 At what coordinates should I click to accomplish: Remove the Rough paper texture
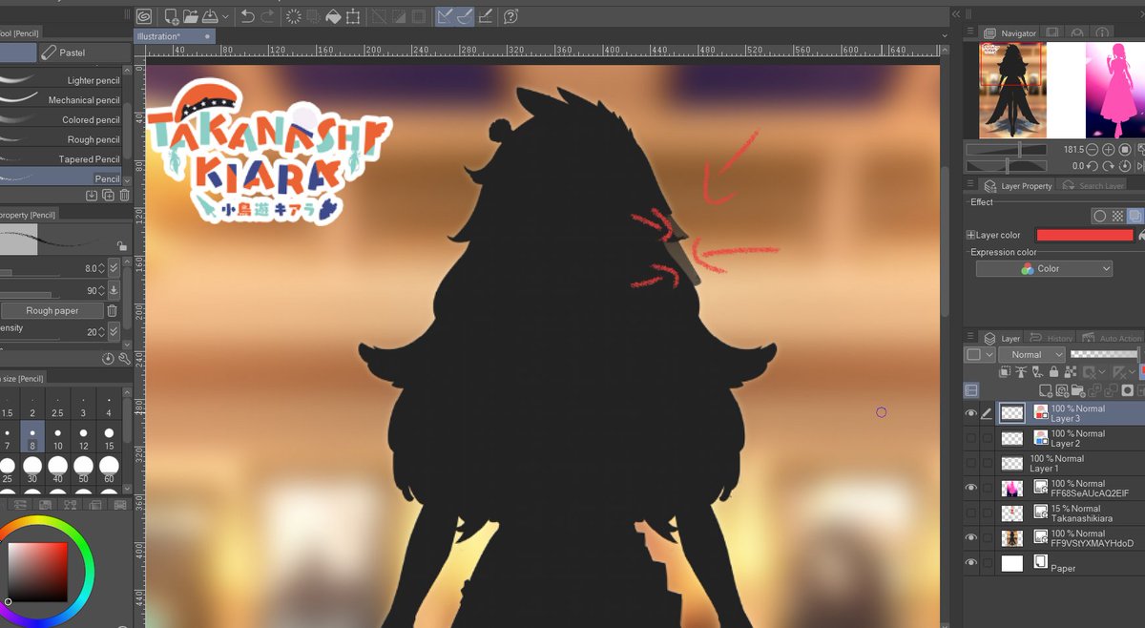[x=113, y=310]
